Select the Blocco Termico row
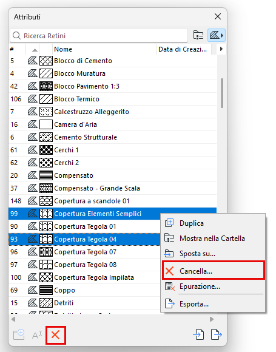This screenshot has width=276, height=352. pyautogui.click(x=112, y=99)
